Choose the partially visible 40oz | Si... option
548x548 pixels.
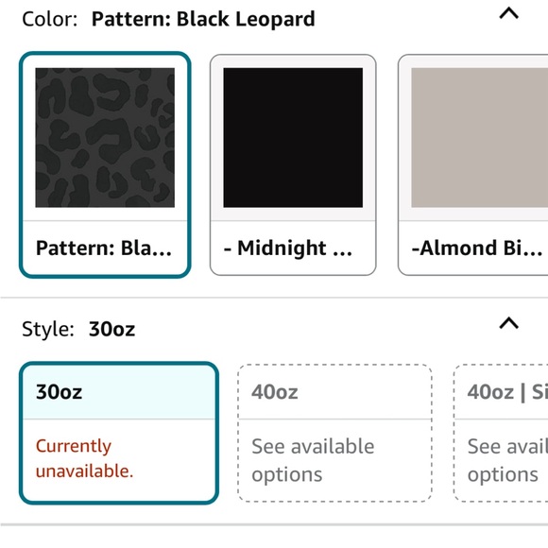[501, 433]
